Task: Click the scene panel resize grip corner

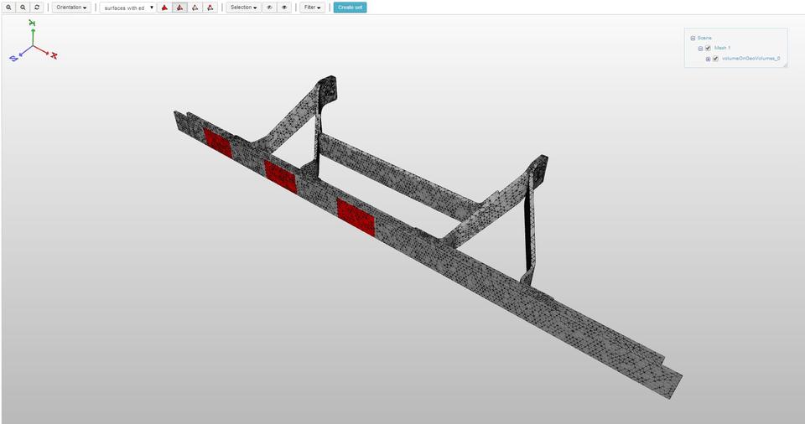Action: 785,65
